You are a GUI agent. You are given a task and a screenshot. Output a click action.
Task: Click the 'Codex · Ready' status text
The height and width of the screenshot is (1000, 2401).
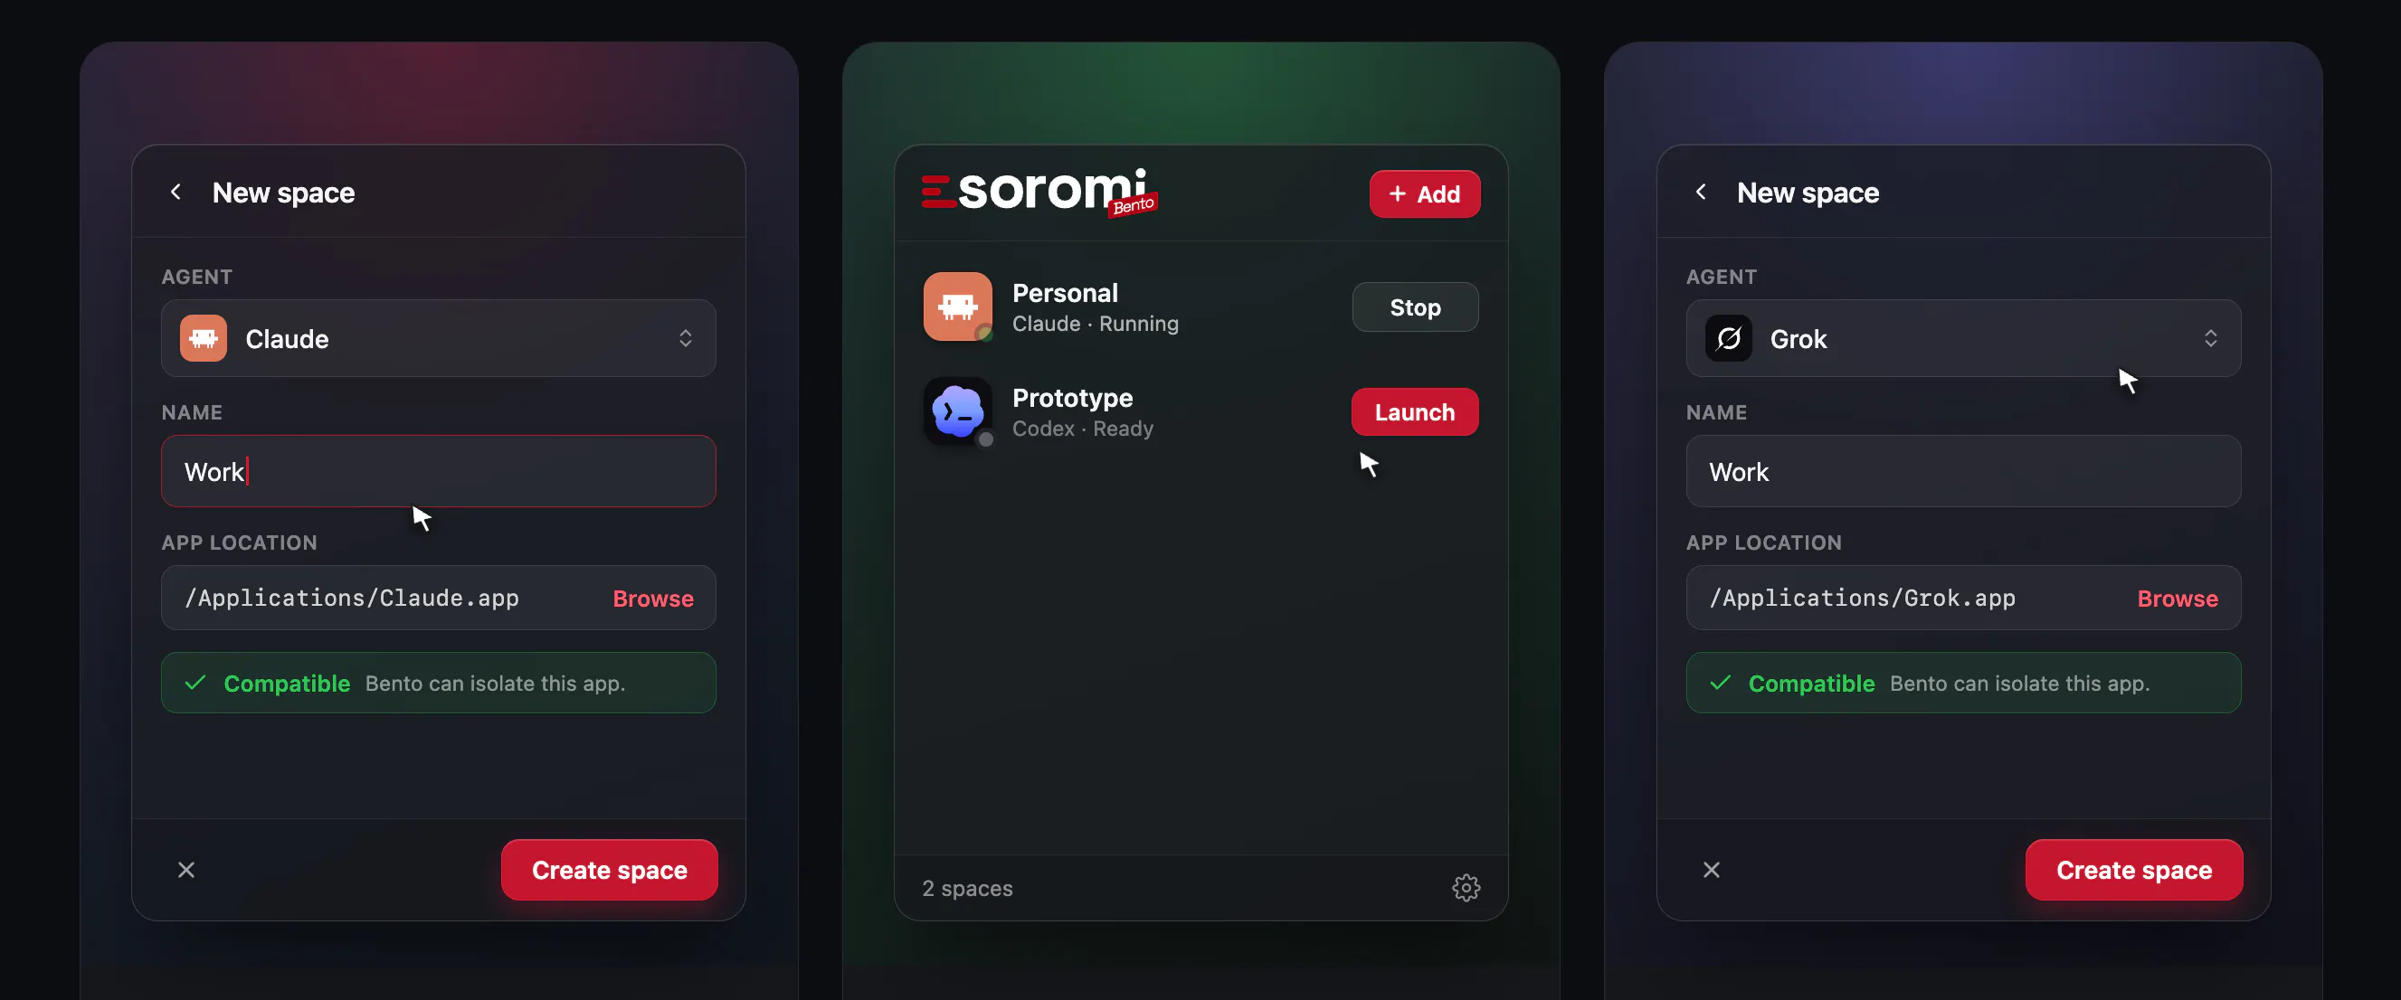(1083, 429)
